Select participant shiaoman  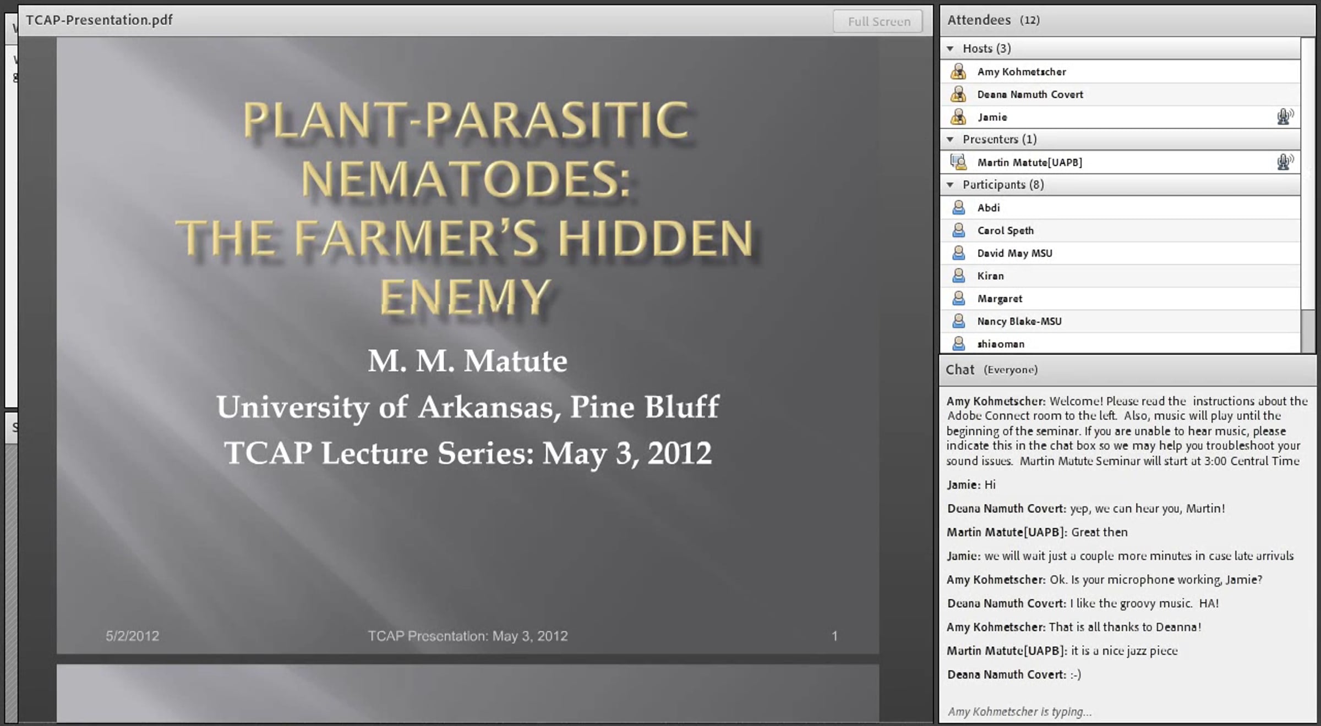pos(1001,344)
